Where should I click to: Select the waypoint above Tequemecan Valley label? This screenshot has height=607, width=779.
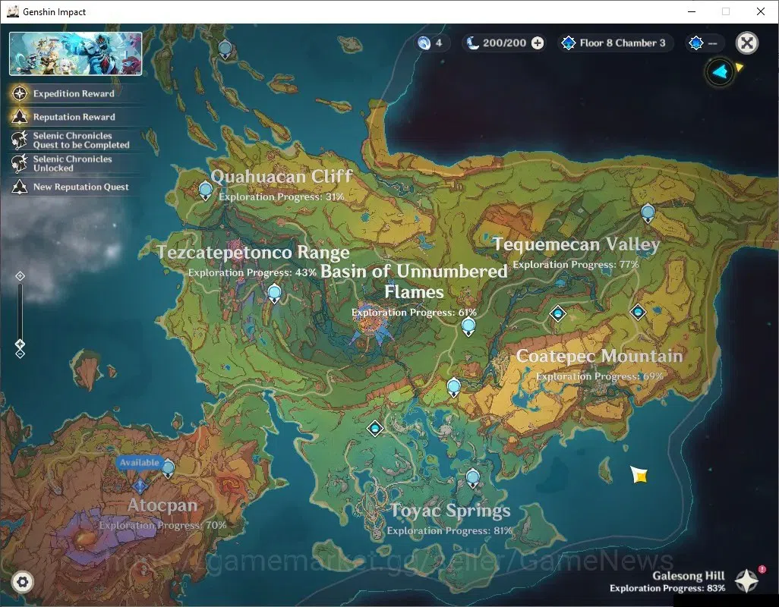pos(648,214)
